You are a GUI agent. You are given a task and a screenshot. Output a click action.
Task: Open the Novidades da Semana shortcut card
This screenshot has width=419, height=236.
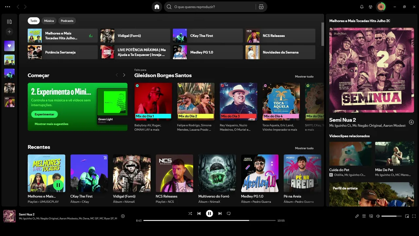(x=281, y=52)
